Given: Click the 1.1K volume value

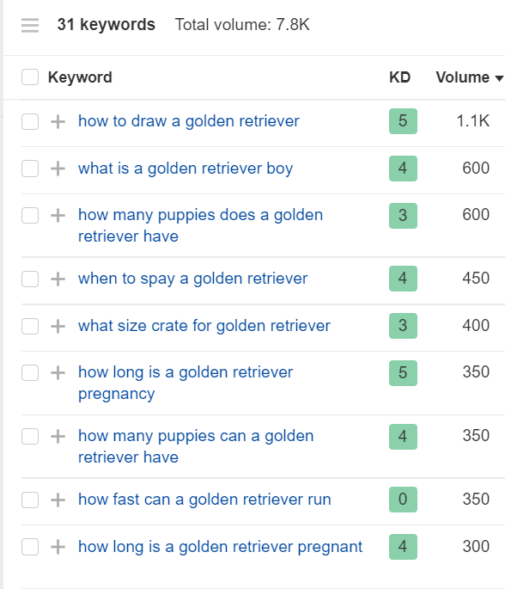Looking at the screenshot, I should [472, 121].
